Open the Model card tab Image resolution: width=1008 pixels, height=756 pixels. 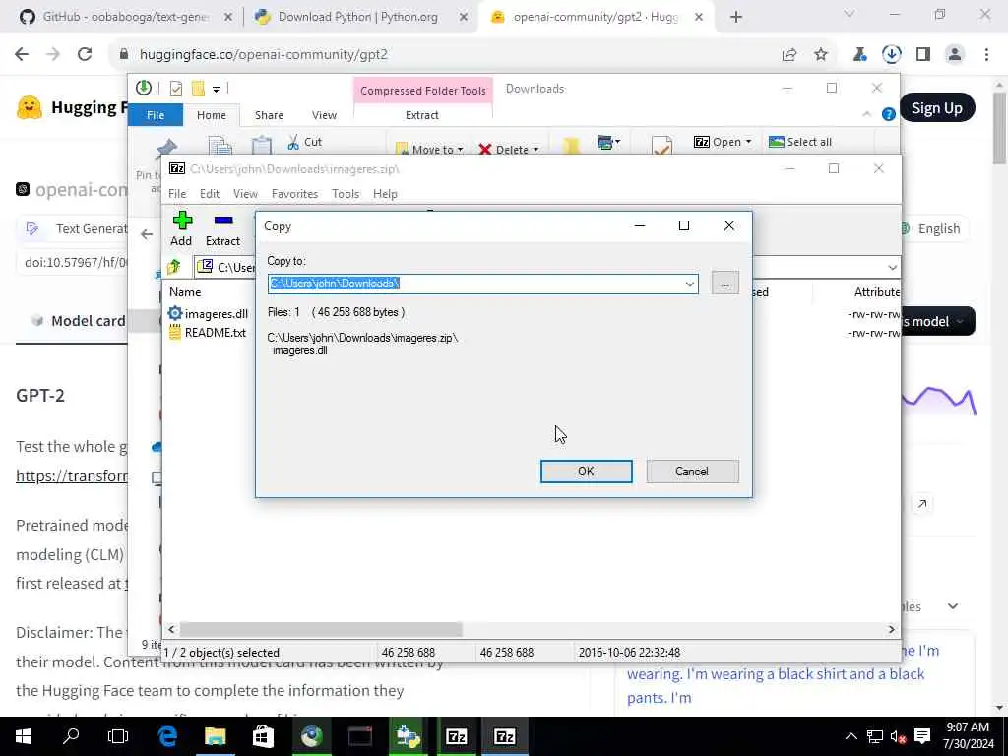[79, 321]
